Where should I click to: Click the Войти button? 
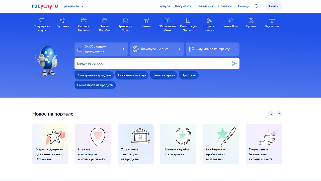tap(274, 6)
